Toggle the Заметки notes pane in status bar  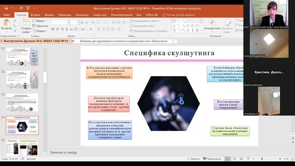point(193,159)
